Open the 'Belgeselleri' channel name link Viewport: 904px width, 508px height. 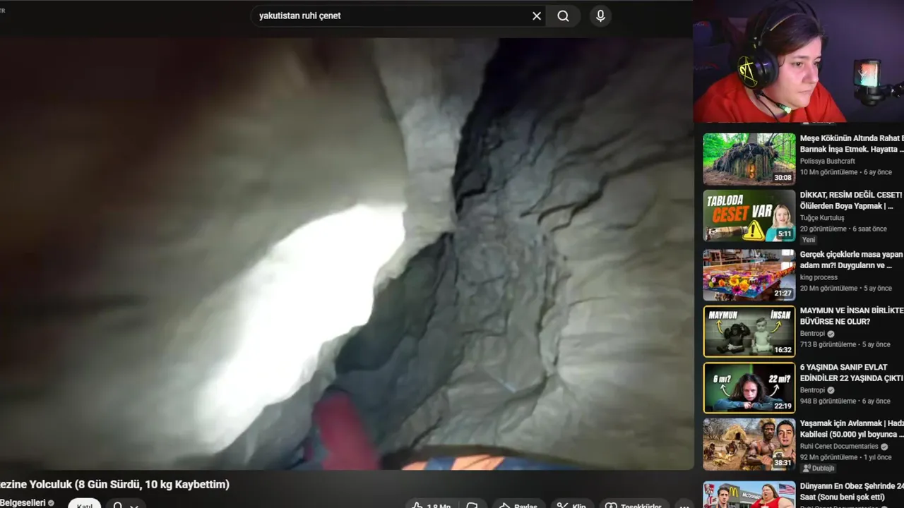point(23,502)
